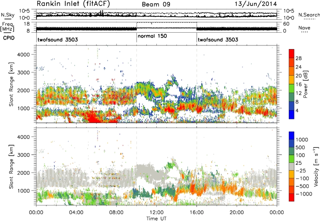Click the red segment of the power colorbar

click(292, 54)
